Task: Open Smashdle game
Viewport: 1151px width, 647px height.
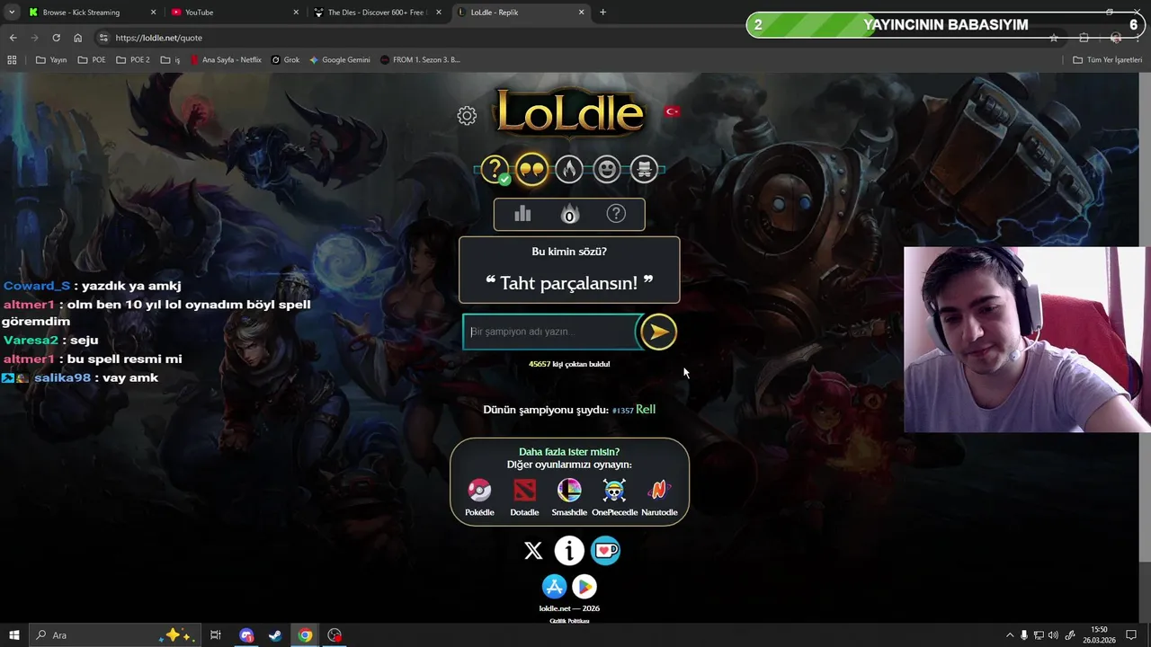Action: click(x=569, y=496)
